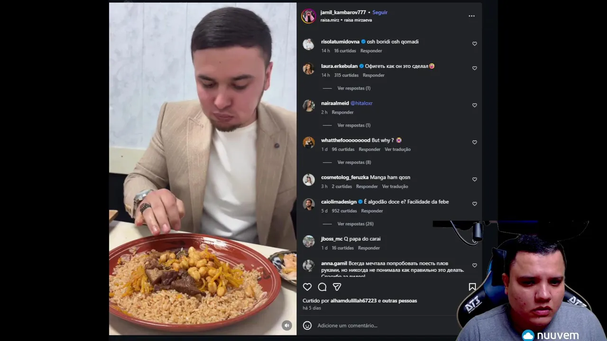Open jamil_kambarov777 profile avatar
Image resolution: width=607 pixels, height=341 pixels.
[309, 16]
